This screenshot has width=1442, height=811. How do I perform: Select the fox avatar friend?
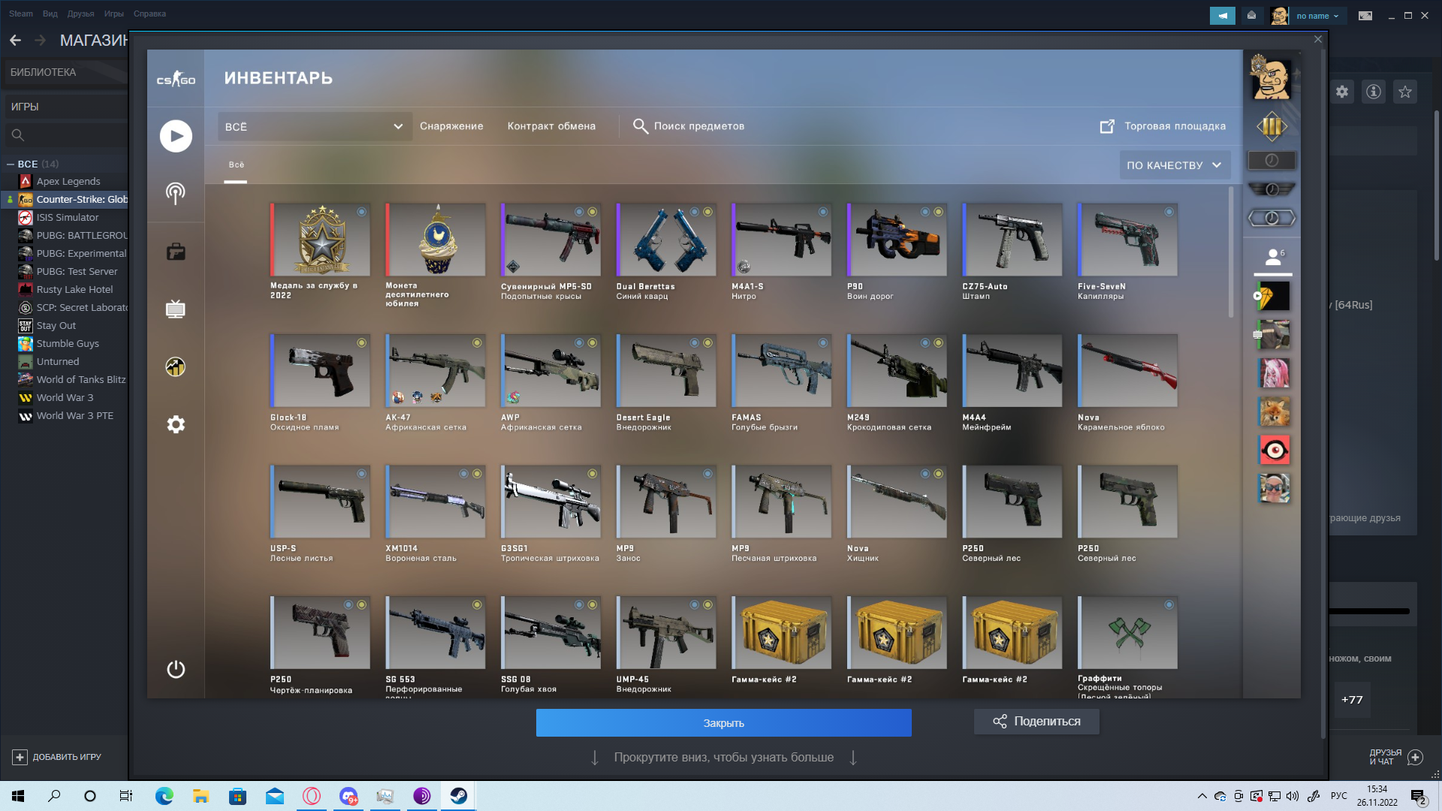pyautogui.click(x=1275, y=412)
